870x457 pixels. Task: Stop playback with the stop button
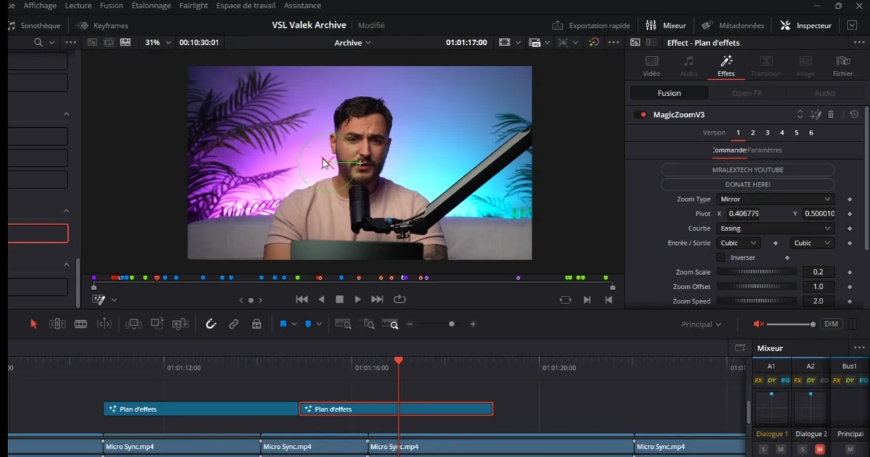(x=339, y=299)
